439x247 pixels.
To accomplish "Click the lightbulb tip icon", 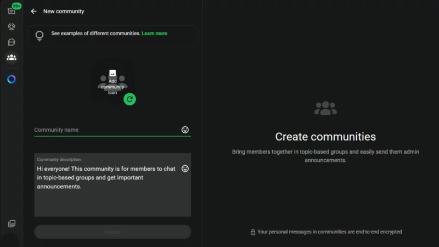I will (x=40, y=36).
